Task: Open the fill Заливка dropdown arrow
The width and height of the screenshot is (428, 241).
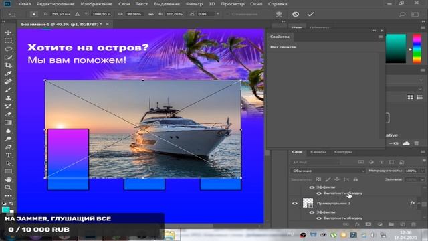Action: tap(423, 179)
